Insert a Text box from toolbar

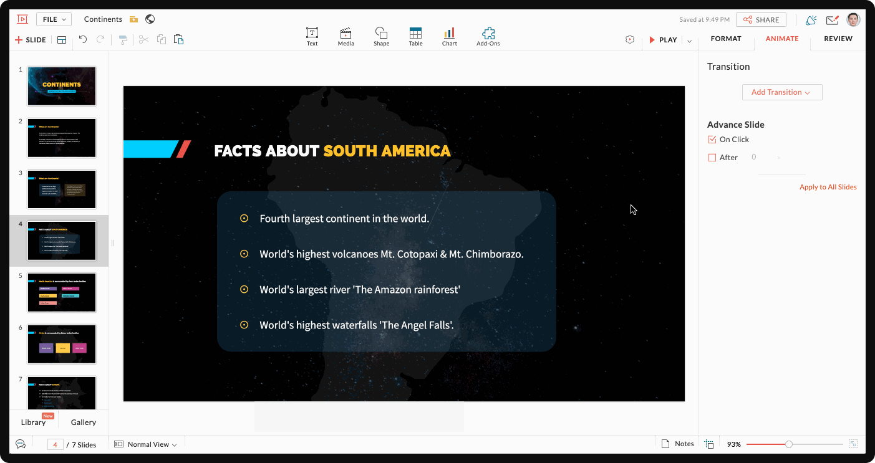tap(312, 36)
